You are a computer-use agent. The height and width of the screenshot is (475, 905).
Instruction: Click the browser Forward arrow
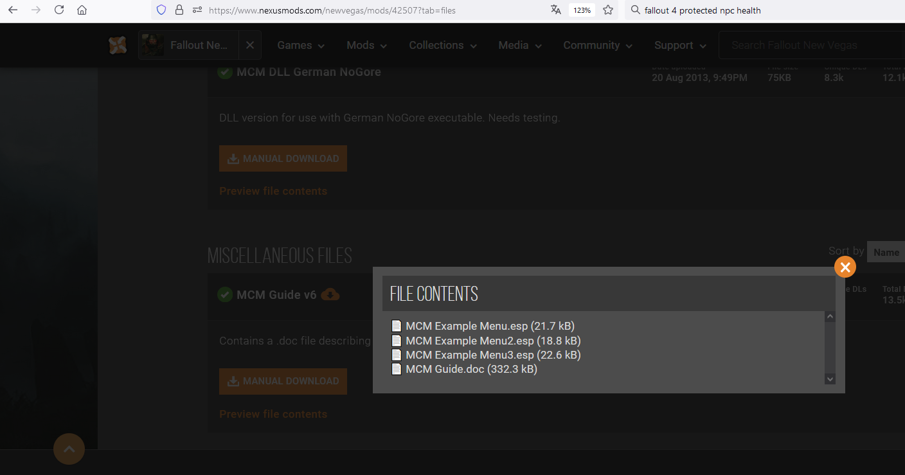pos(36,10)
